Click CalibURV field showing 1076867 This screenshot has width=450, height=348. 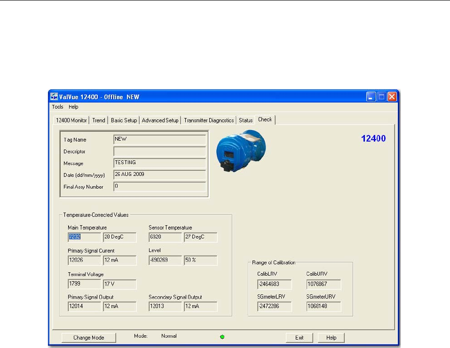(x=324, y=284)
